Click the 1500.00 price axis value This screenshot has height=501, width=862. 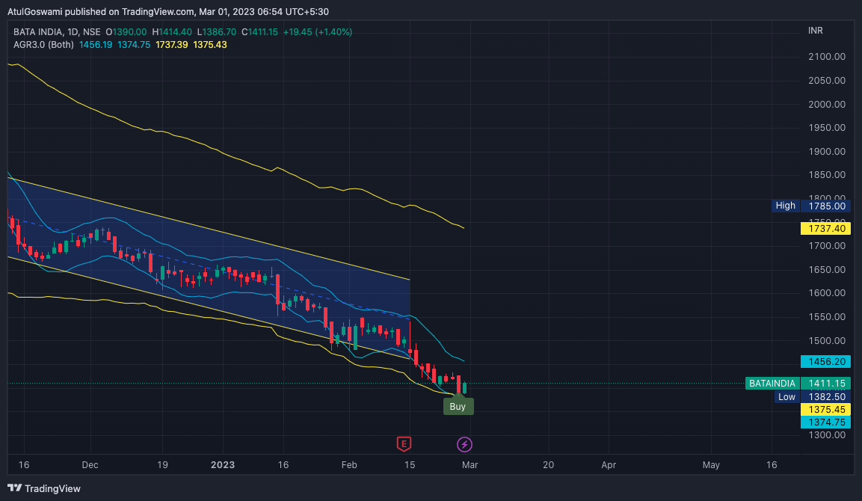827,340
